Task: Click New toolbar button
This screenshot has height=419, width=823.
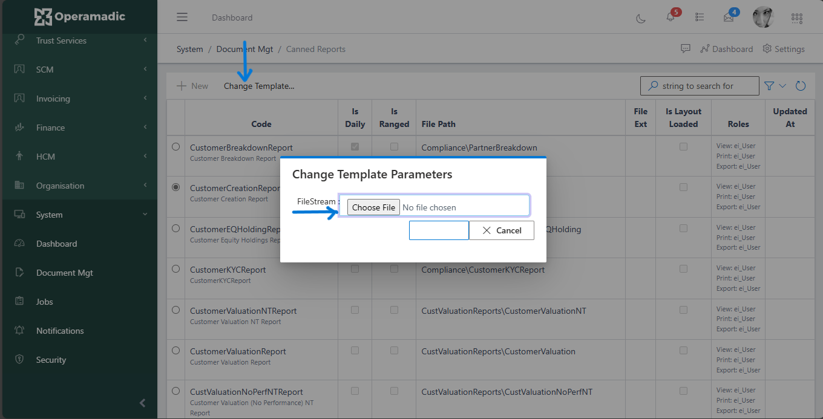Action: (x=192, y=86)
